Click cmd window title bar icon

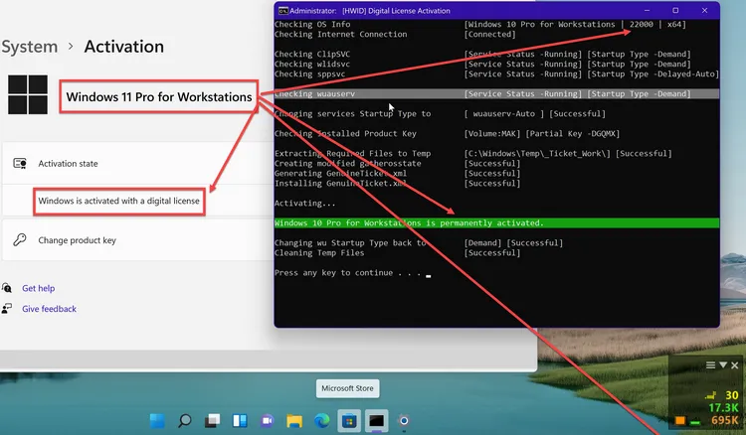click(283, 11)
